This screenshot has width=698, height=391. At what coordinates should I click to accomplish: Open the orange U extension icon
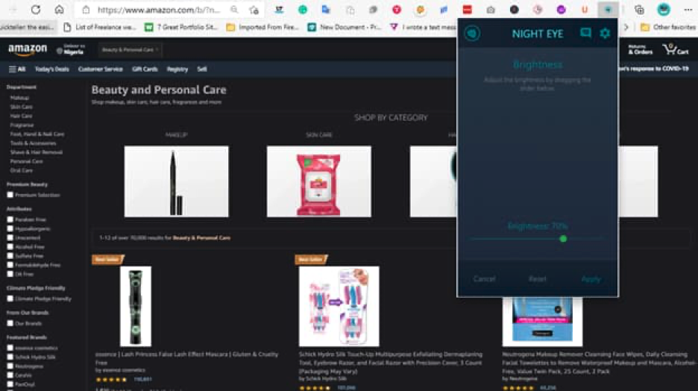tap(585, 10)
